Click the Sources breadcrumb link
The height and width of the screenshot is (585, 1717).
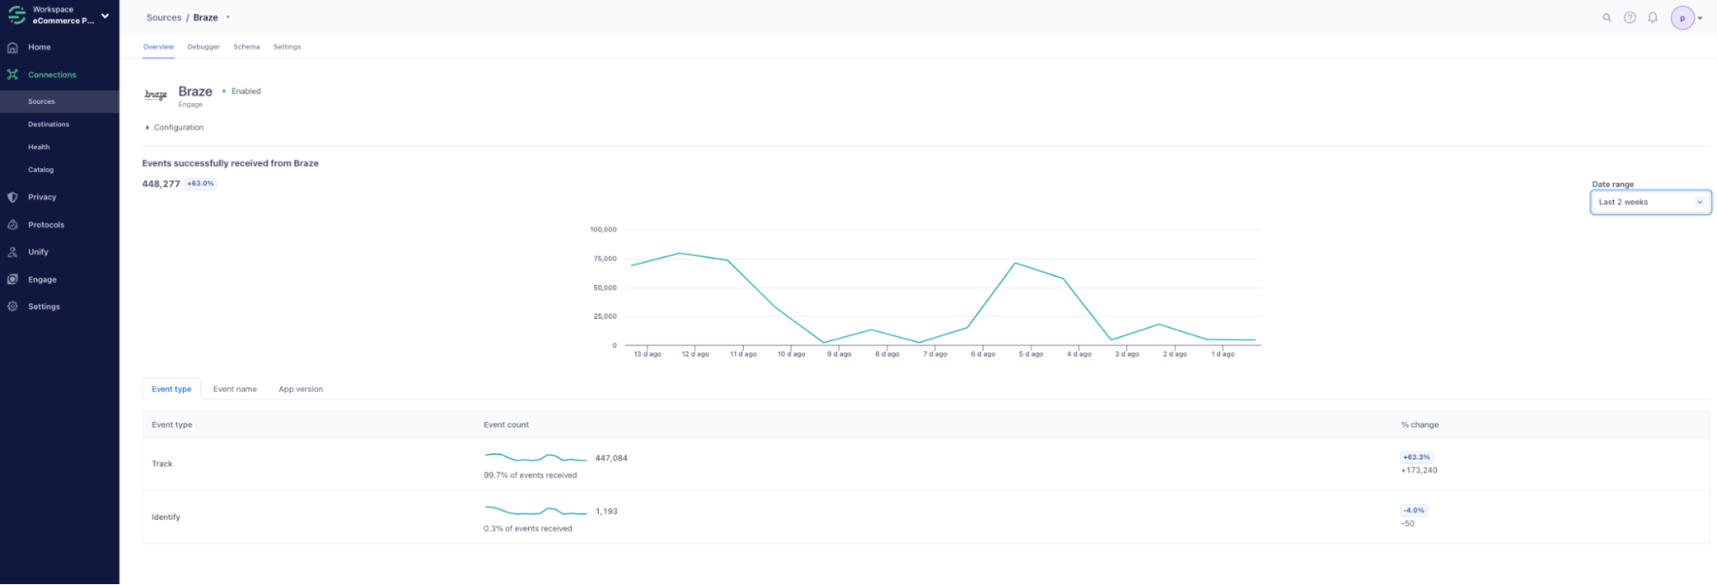[x=164, y=17]
